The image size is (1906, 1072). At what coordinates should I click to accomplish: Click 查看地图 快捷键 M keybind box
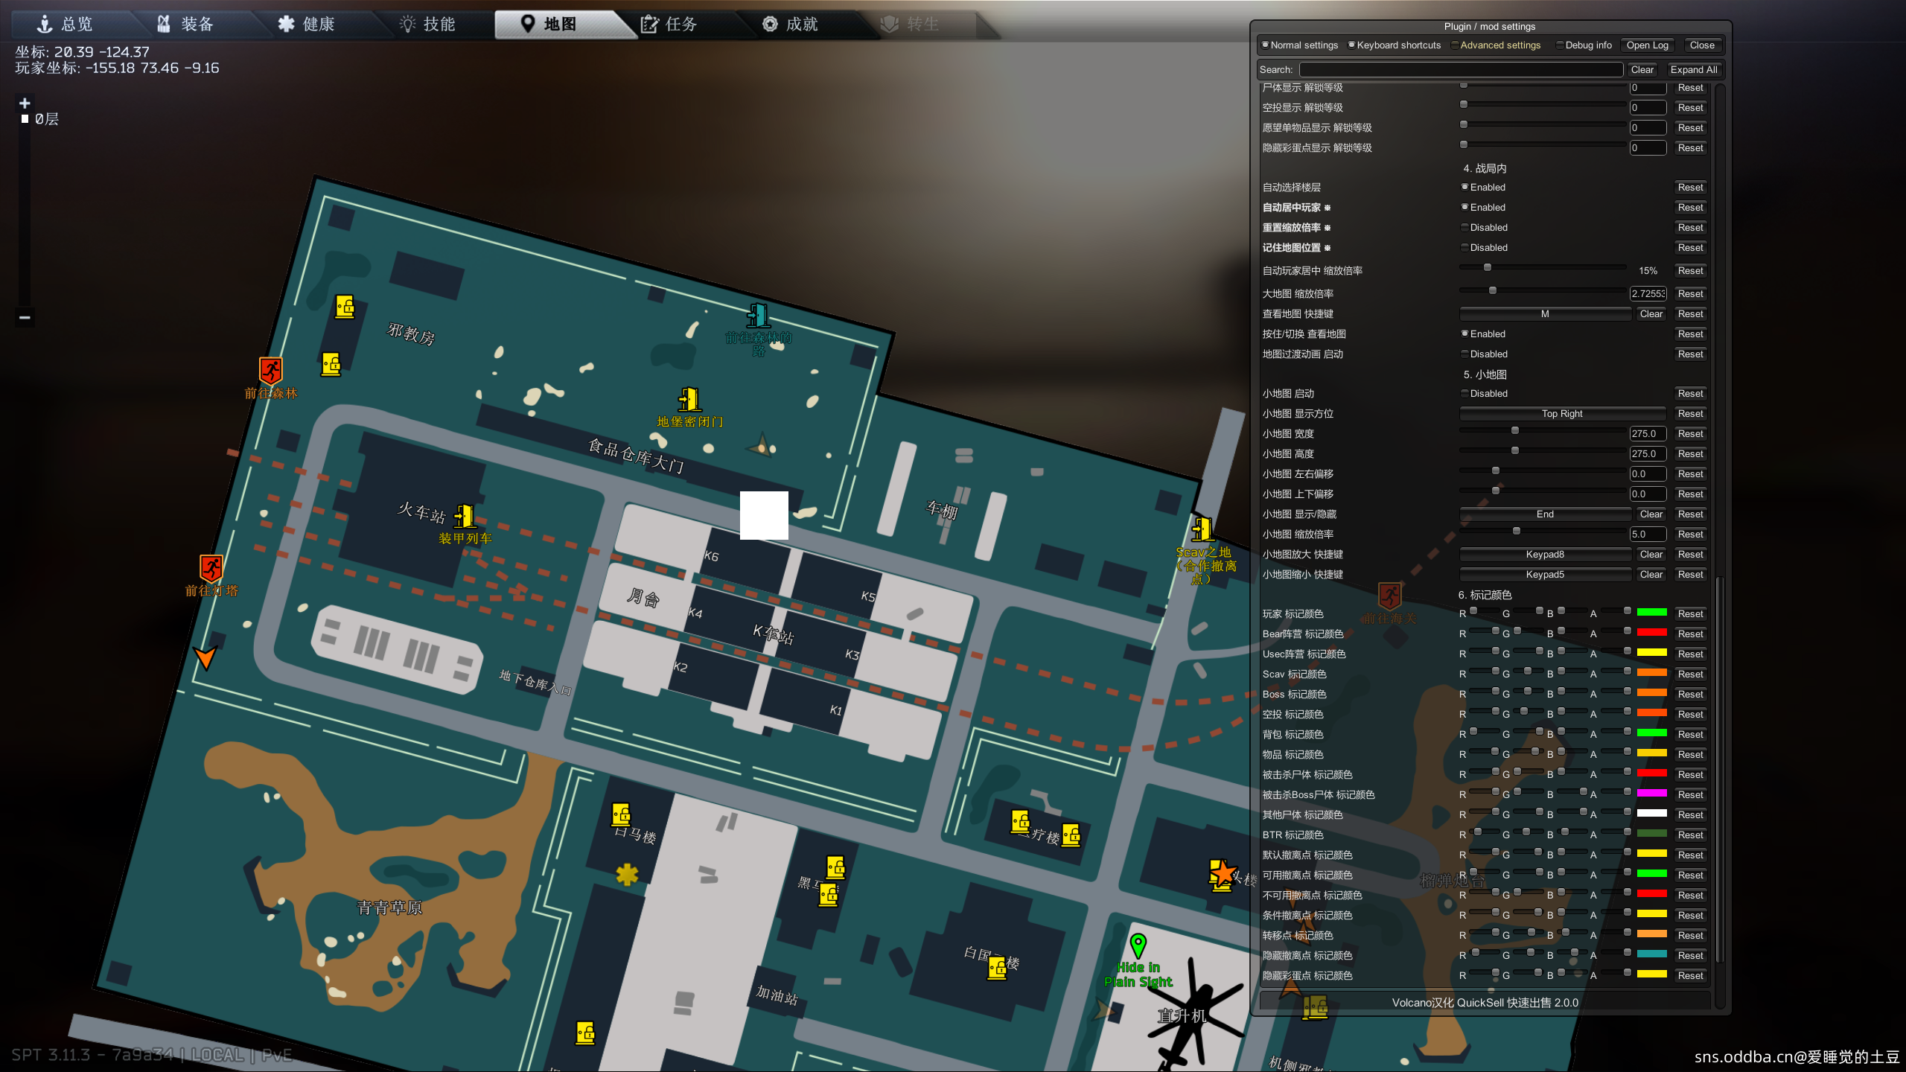[x=1545, y=313]
